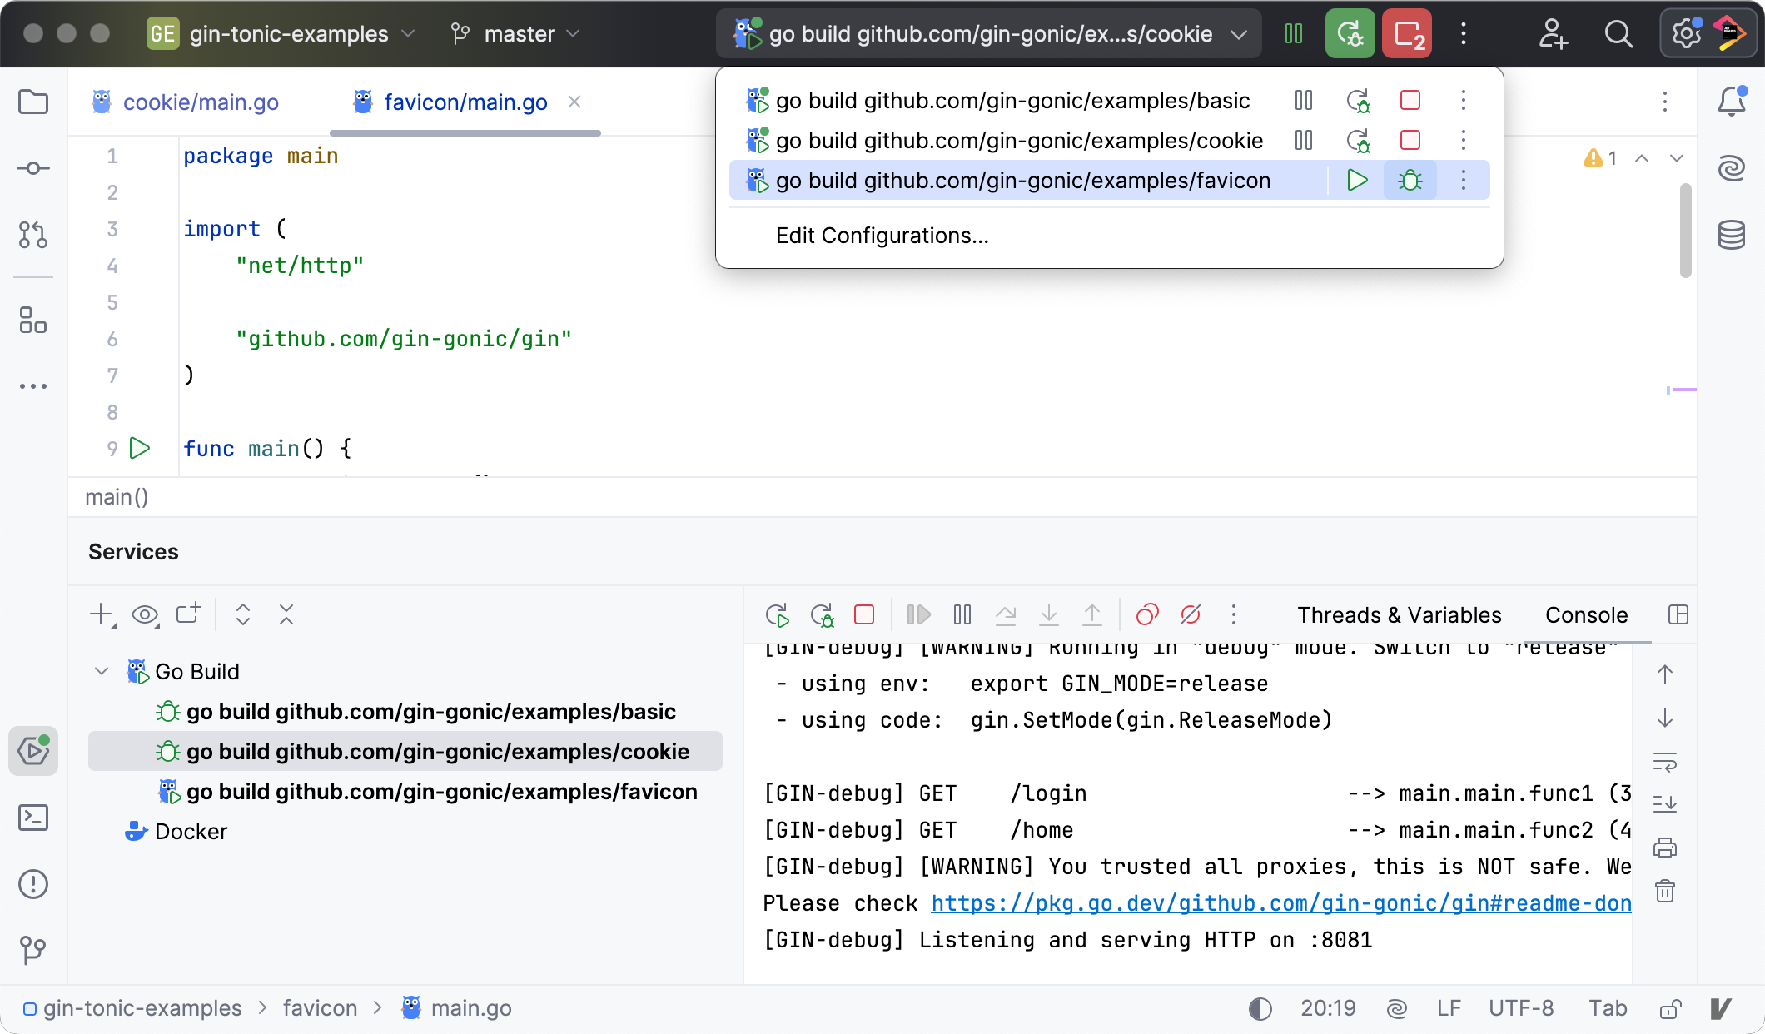Toggle Mute Breakpoints in debugger toolbar
The width and height of the screenshot is (1765, 1034).
point(1191,615)
